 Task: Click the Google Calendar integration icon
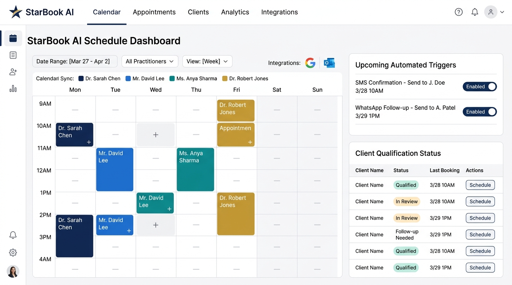[x=310, y=63]
